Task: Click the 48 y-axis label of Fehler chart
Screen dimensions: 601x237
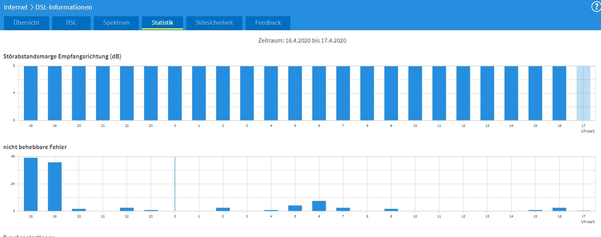Action: (13, 157)
